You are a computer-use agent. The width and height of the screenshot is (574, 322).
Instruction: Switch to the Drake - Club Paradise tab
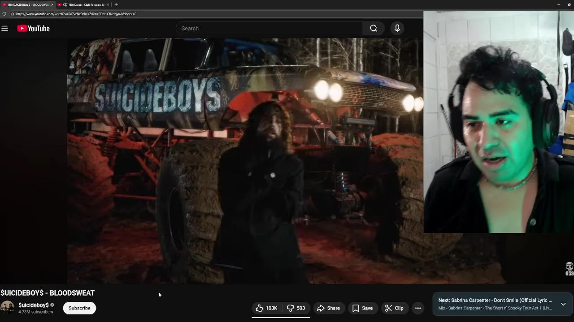pos(84,4)
